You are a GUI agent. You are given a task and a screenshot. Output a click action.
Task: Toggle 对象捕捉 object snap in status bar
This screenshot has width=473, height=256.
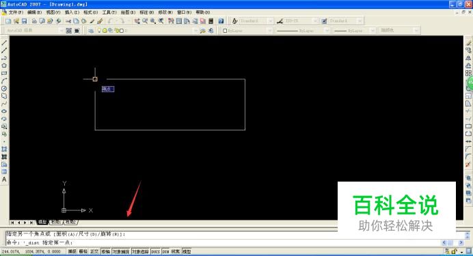tap(121, 251)
